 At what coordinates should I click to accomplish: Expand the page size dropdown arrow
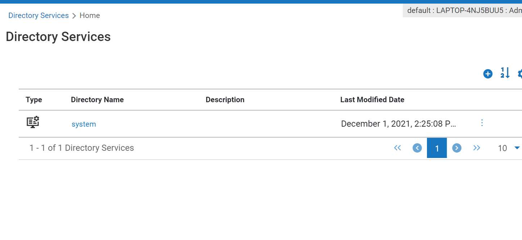coord(517,148)
